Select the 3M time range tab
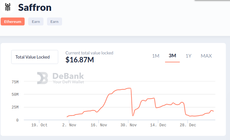 click(172, 56)
